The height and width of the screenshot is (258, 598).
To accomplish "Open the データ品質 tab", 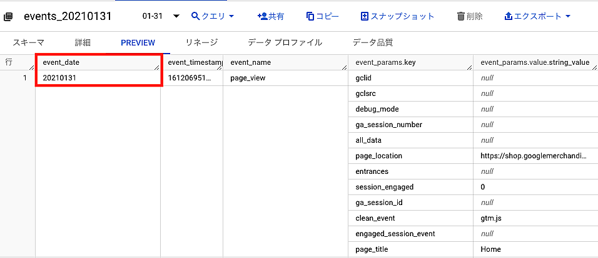I will tap(372, 42).
